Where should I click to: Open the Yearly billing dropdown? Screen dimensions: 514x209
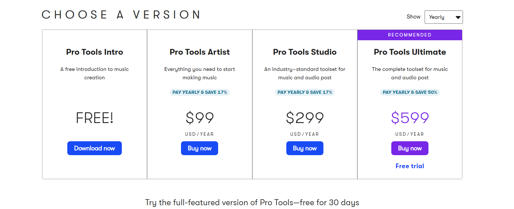[x=444, y=17]
